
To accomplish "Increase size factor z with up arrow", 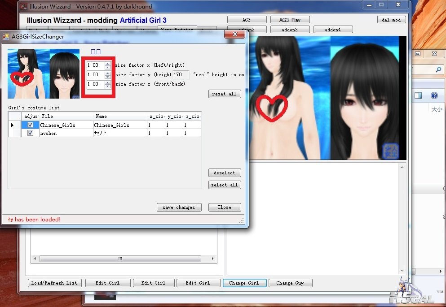I will pos(107,82).
